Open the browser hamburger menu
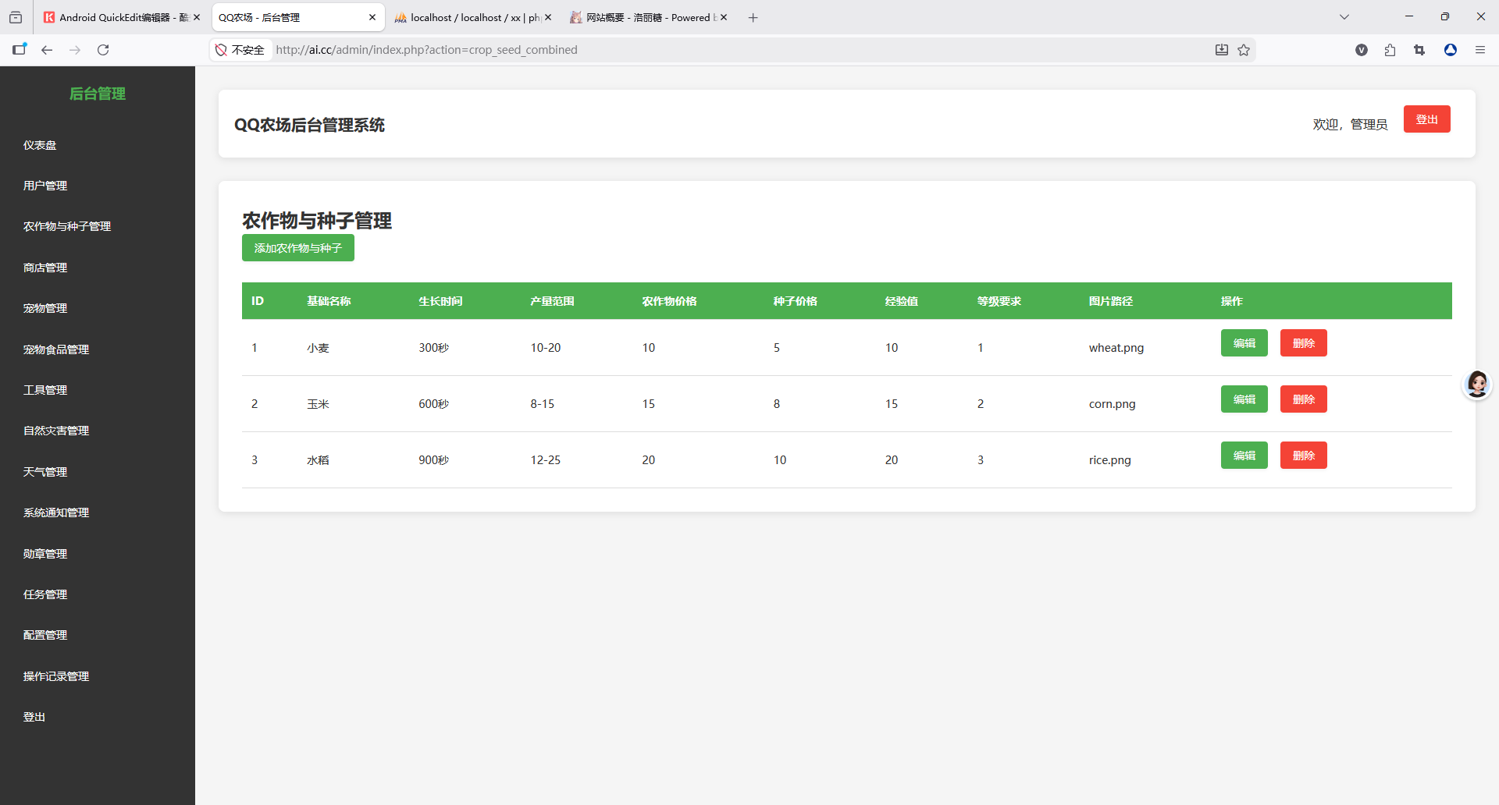This screenshot has width=1499, height=805. (1479, 50)
